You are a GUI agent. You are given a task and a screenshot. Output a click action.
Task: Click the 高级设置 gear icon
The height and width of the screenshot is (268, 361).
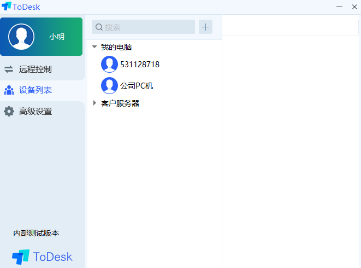coord(9,112)
